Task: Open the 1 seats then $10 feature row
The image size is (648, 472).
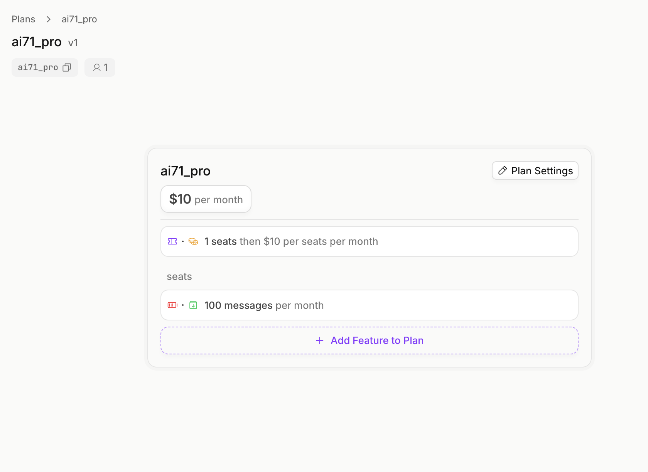Action: click(369, 241)
